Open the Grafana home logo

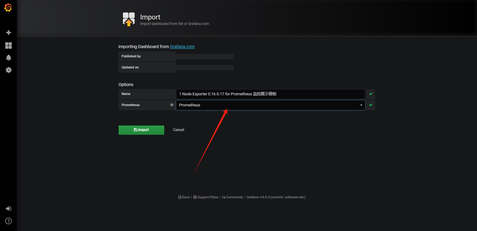8,8
